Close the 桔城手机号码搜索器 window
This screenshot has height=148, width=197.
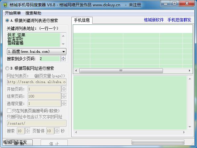pyautogui.click(x=187, y=4)
